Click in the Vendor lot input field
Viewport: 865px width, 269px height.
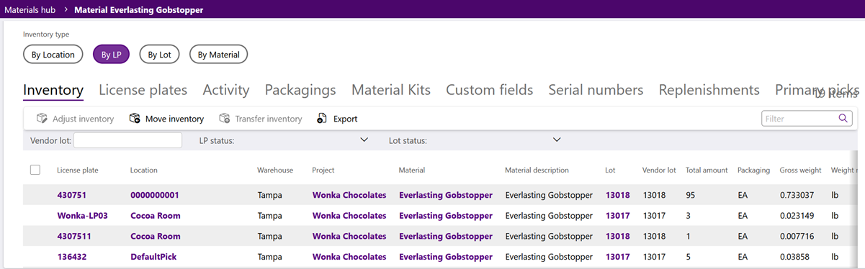coord(127,140)
